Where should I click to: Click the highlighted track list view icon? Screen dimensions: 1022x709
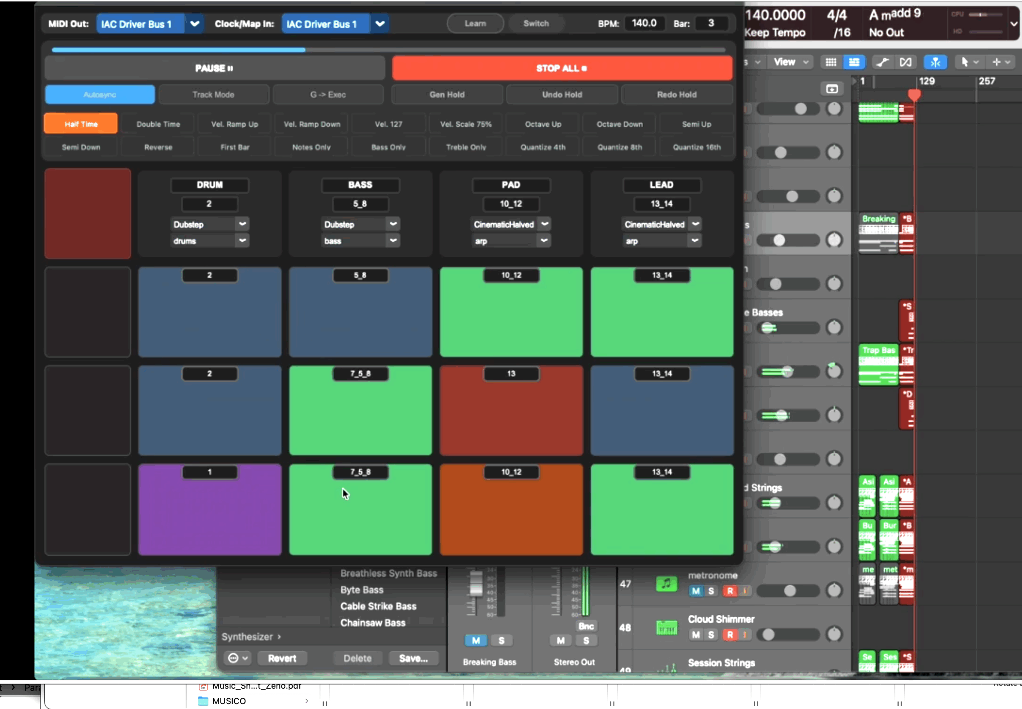point(854,62)
